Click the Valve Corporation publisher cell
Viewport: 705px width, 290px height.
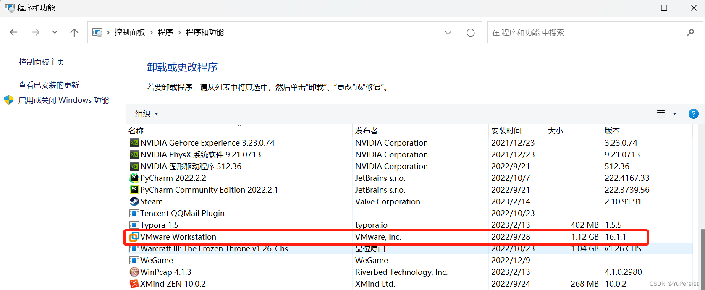pos(388,201)
